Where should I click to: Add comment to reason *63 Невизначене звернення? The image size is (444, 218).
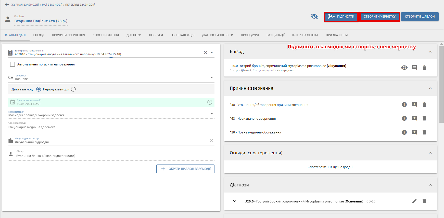(414, 118)
